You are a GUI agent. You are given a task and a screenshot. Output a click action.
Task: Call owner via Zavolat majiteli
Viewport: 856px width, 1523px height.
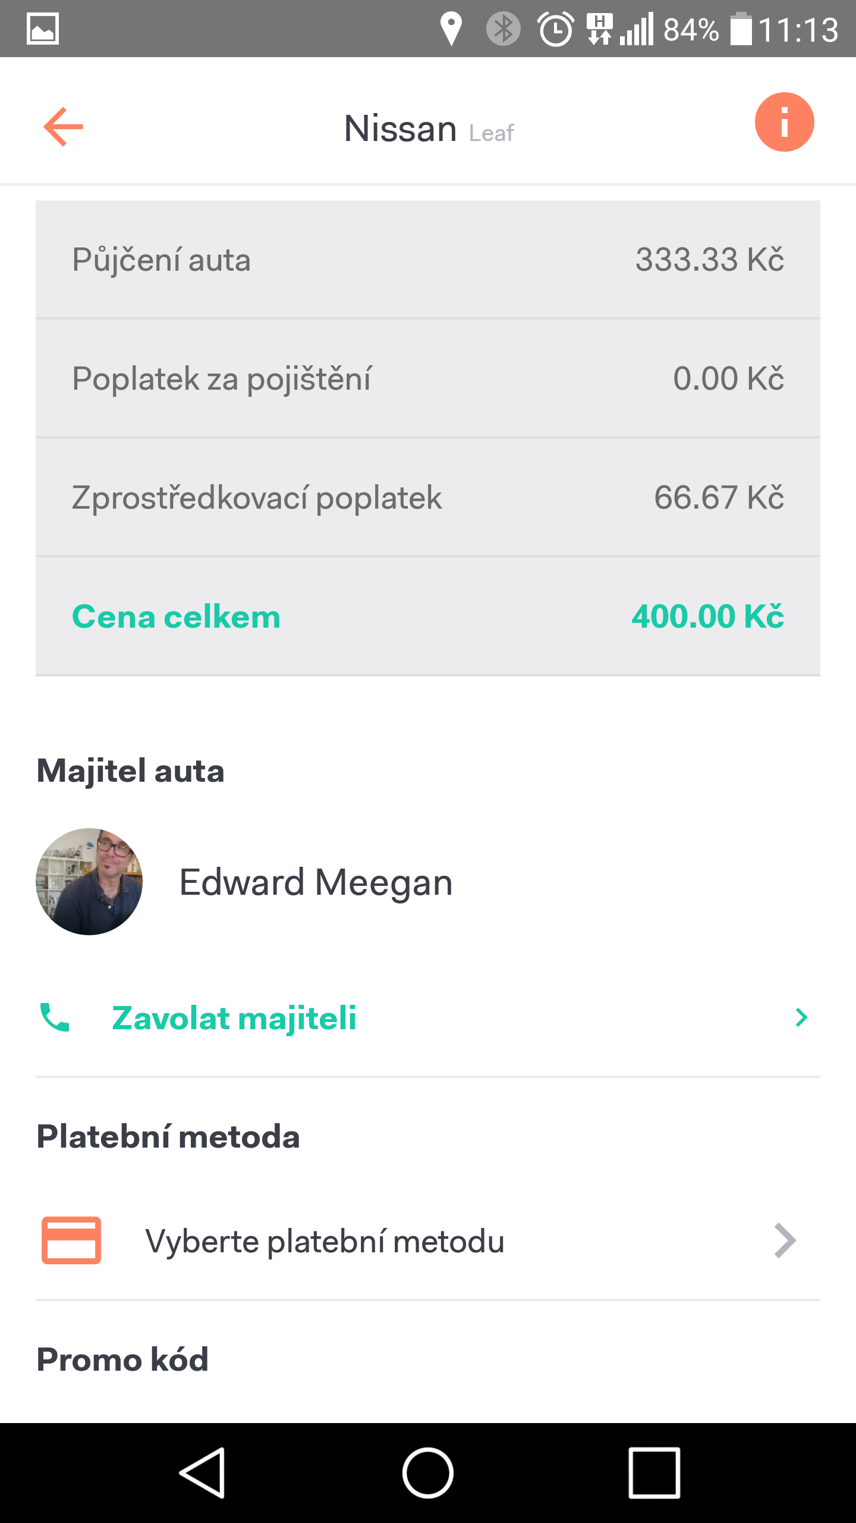(234, 1017)
